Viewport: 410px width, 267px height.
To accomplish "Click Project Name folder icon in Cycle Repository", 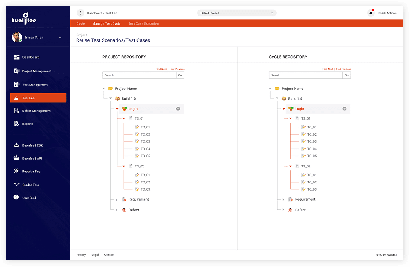I will point(277,88).
